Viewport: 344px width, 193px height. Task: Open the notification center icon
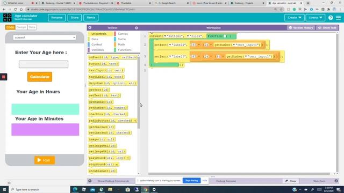coord(339,189)
